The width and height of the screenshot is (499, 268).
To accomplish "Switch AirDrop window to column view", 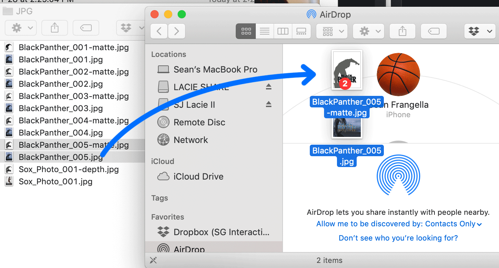I will (x=283, y=31).
